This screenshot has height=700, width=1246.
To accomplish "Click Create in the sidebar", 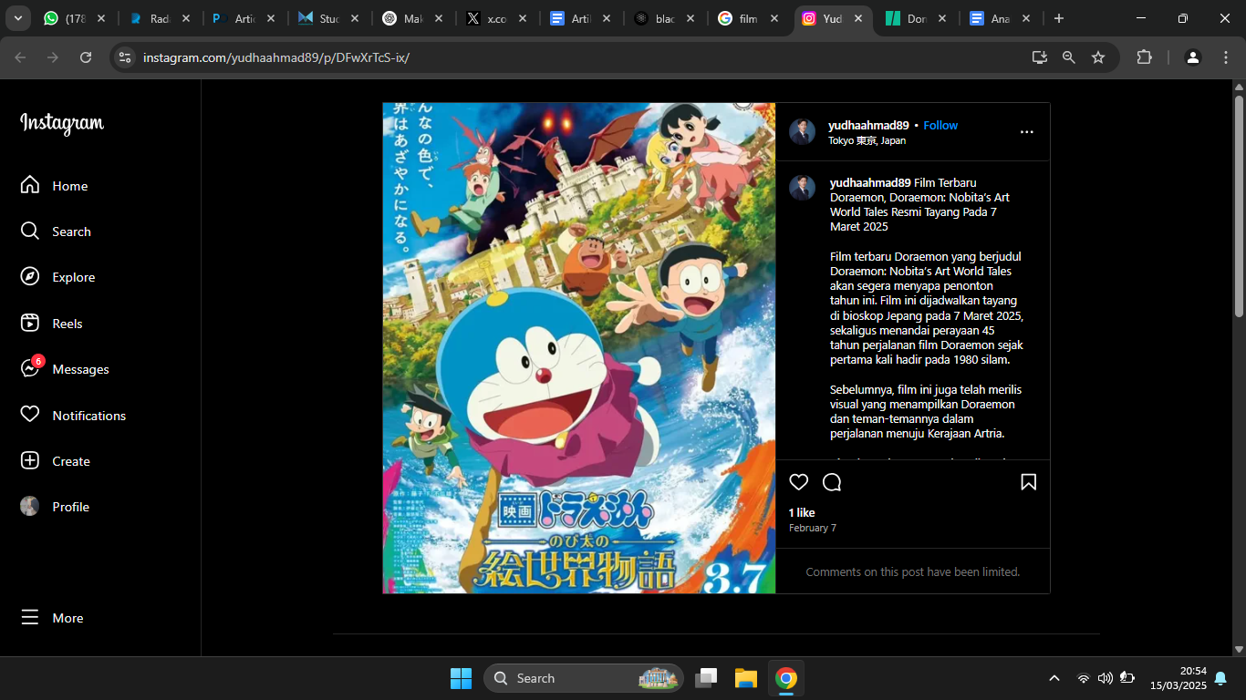I will [x=55, y=461].
